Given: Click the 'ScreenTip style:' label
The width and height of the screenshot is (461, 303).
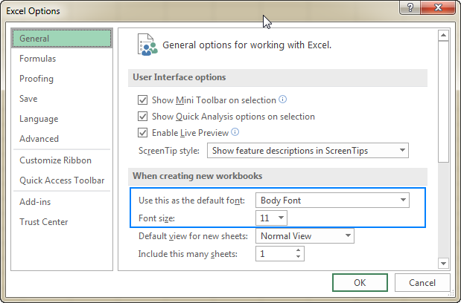Looking at the screenshot, I should point(169,151).
